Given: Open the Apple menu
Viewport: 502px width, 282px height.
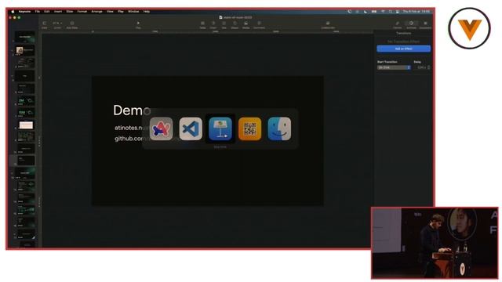Looking at the screenshot, I should tap(13, 12).
